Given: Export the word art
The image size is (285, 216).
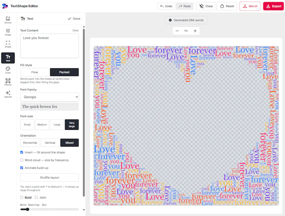Looking at the screenshot, I should pos(273,6).
